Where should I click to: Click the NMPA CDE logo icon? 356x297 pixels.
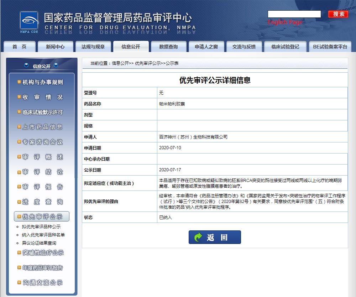pos(29,22)
